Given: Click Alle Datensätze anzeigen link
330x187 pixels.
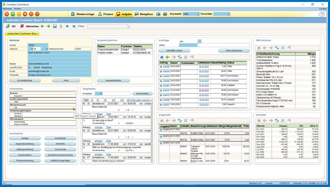Looking at the screenshot, I should click(x=138, y=100).
